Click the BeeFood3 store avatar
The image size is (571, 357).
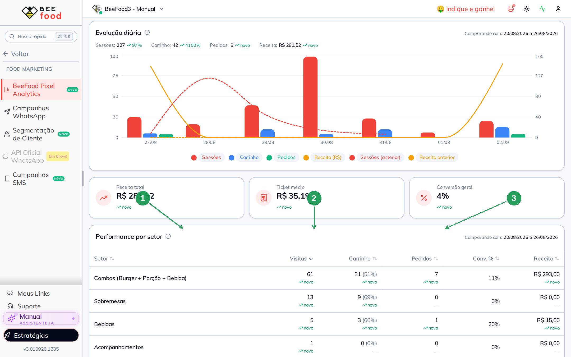coord(97,9)
